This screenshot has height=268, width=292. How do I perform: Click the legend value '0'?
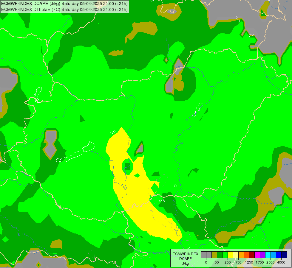tap(206, 262)
